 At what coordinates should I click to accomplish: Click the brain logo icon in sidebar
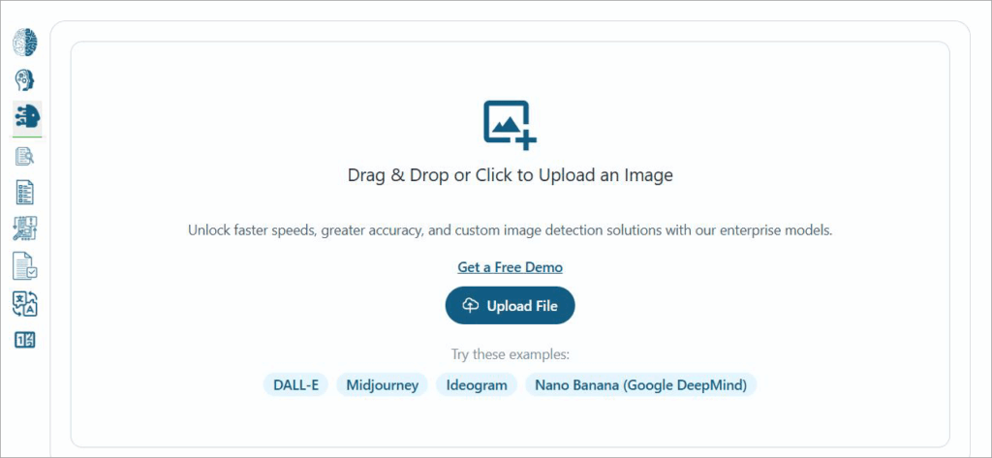(x=26, y=43)
